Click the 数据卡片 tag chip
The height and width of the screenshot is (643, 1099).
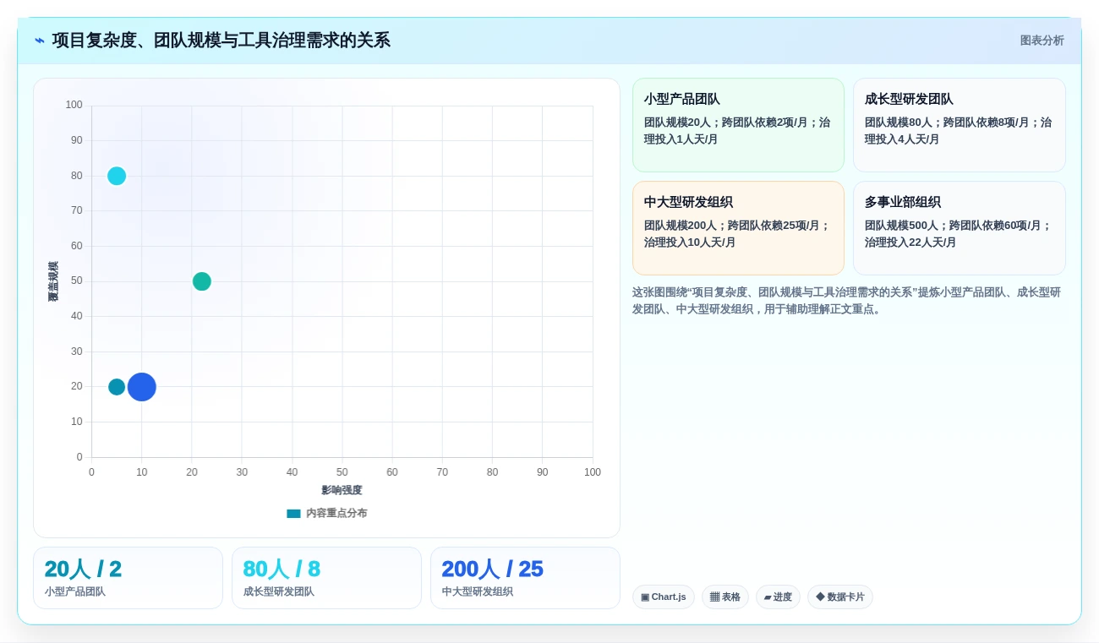pos(840,597)
